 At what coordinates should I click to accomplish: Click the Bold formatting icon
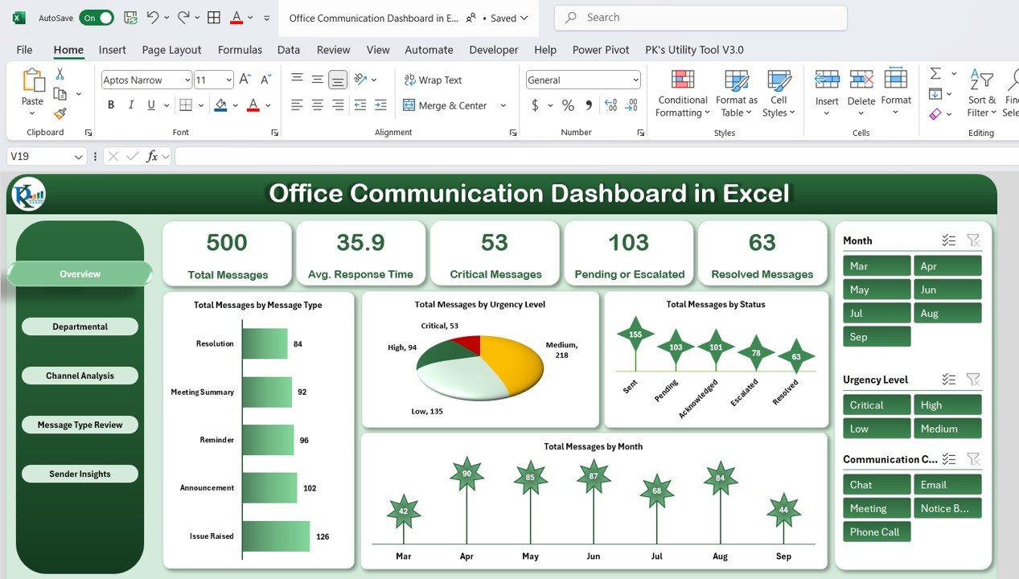110,105
